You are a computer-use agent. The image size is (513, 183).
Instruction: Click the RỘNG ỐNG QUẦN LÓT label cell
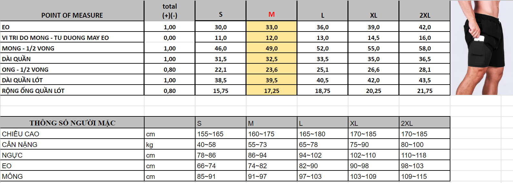[72, 90]
